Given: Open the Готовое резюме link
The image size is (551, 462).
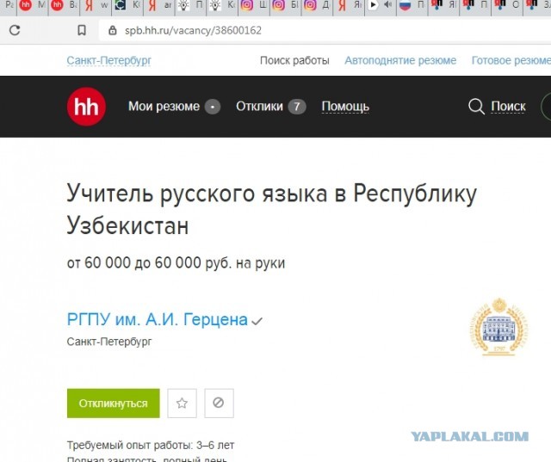Looking at the screenshot, I should point(511,60).
